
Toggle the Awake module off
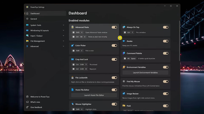tap(166, 41)
